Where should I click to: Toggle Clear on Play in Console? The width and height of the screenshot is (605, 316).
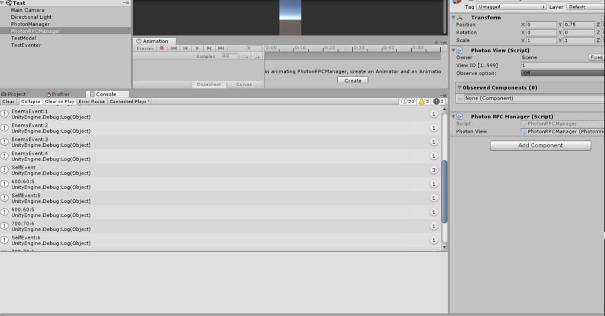tap(60, 101)
